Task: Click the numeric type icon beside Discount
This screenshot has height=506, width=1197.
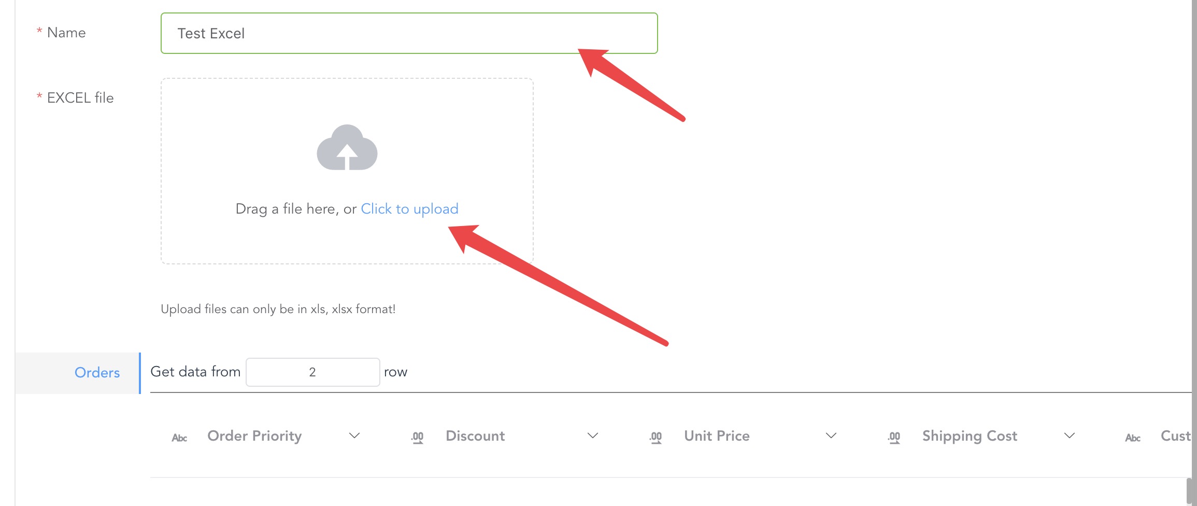Action: tap(418, 438)
